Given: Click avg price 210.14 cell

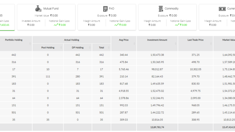Looking at the screenshot, I should (124, 77).
